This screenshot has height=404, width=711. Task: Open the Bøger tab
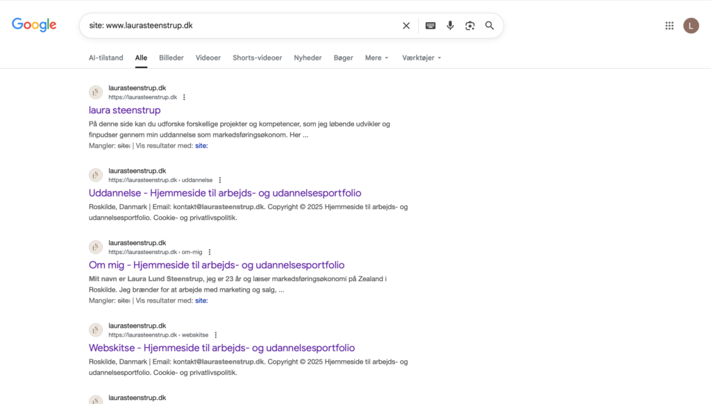343,58
